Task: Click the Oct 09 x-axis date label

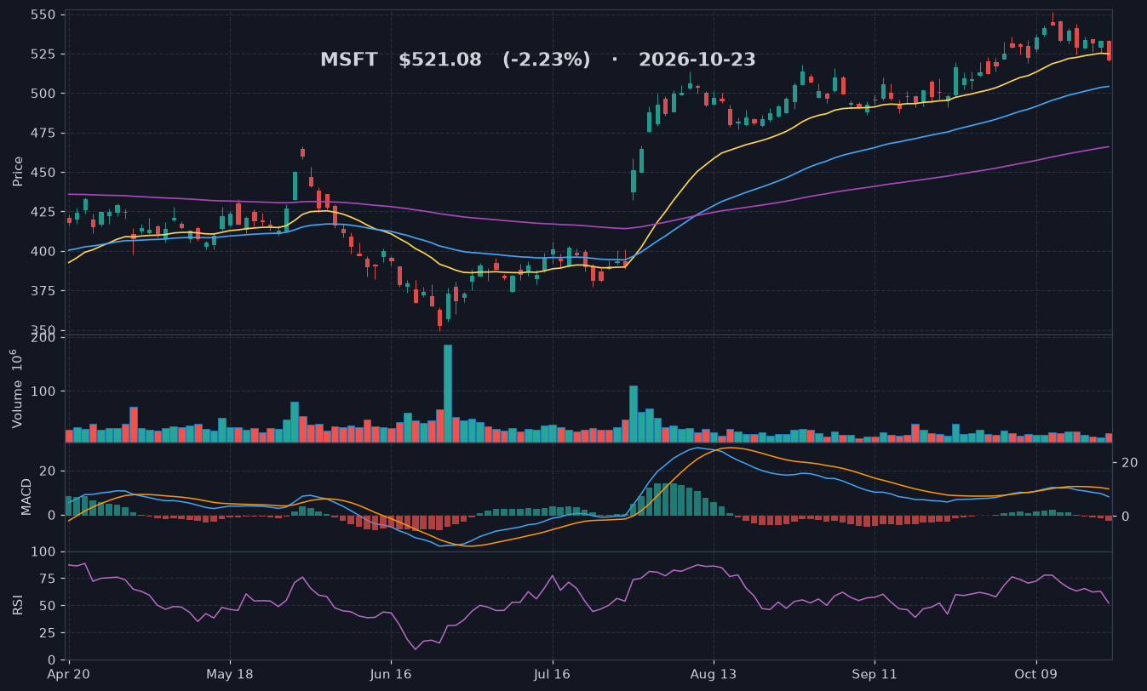Action: tap(1035, 674)
